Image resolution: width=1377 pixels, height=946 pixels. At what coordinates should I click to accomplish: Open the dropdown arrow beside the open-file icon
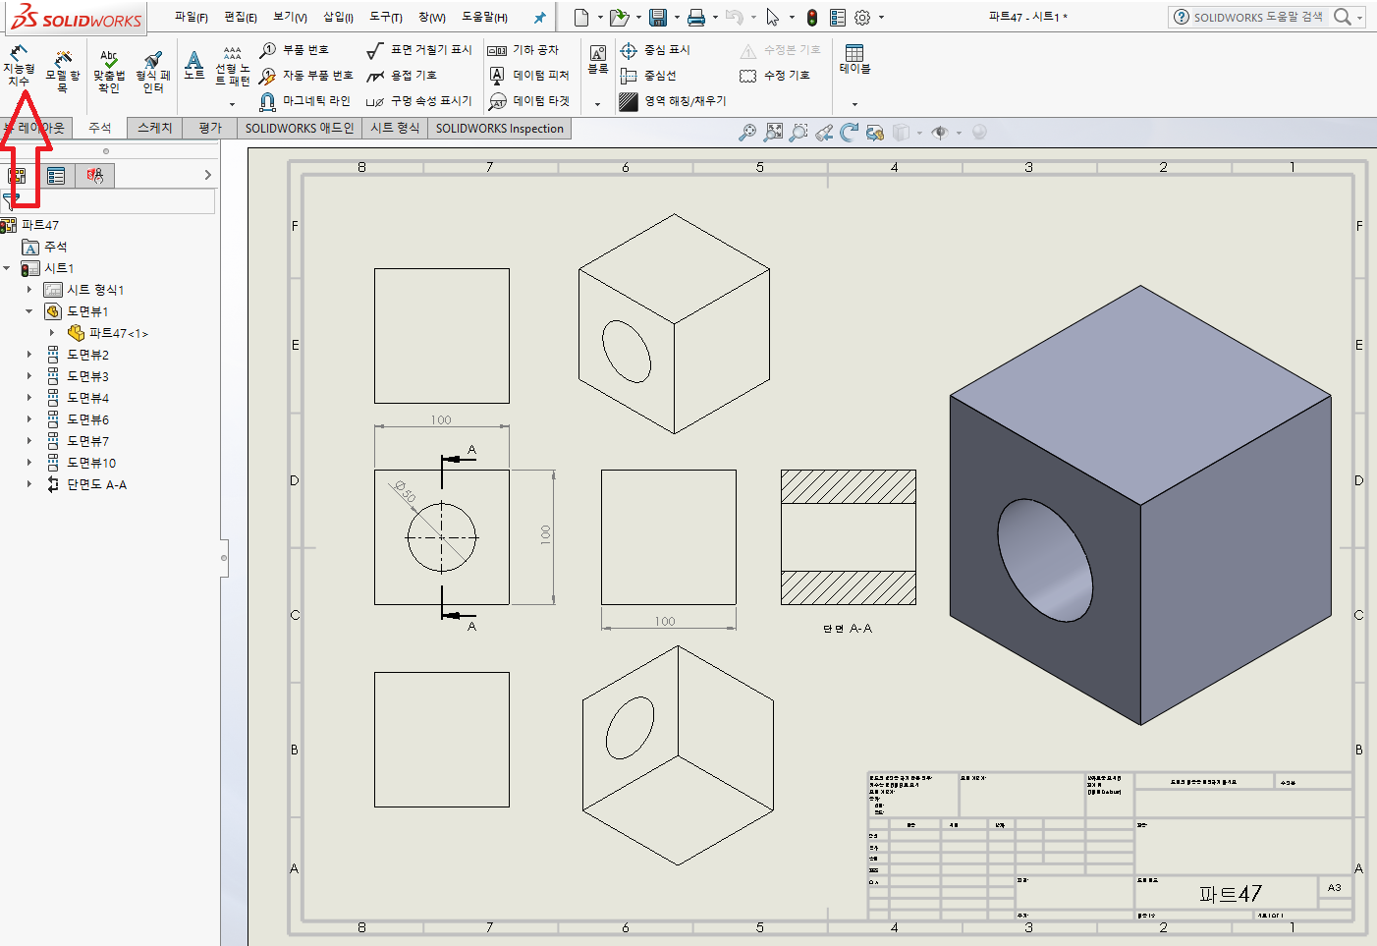638,17
